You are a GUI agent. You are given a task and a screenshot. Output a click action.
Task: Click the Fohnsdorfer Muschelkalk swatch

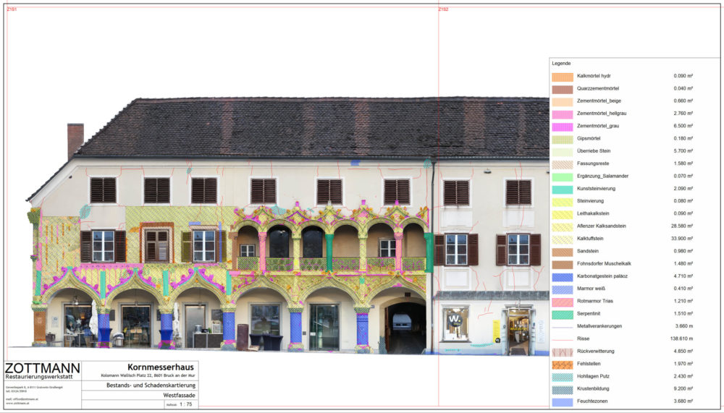563,264
